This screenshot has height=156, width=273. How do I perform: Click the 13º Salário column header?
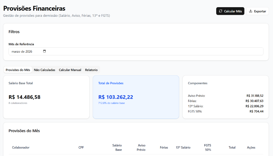click(x=183, y=147)
